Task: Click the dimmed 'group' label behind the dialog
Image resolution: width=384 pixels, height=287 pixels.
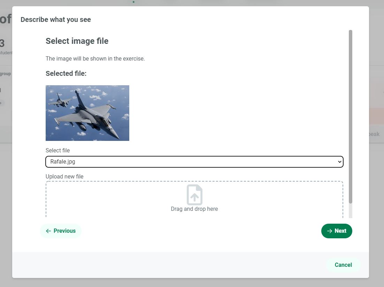Action: (6, 74)
